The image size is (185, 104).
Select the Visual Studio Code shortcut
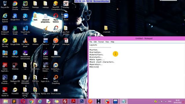pyautogui.click(x=25, y=30)
